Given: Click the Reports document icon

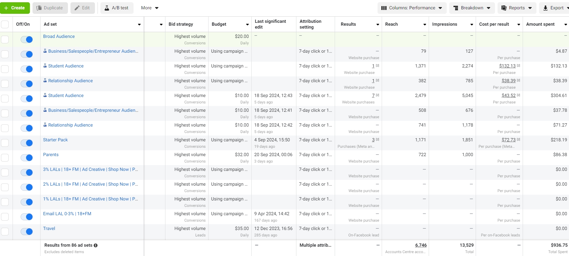Looking at the screenshot, I should (504, 8).
